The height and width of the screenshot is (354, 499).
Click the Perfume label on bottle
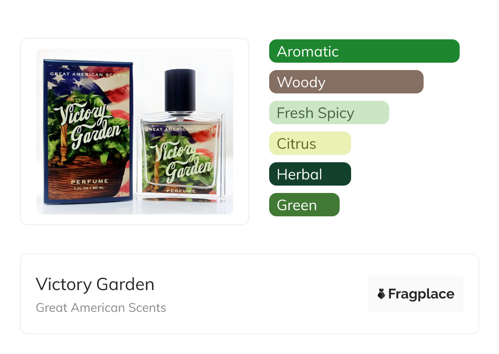click(180, 191)
